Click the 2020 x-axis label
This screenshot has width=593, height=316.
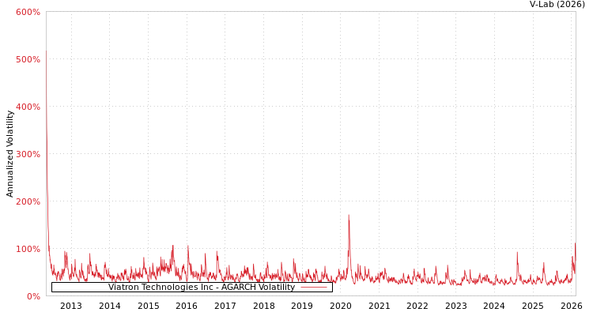[x=340, y=306]
